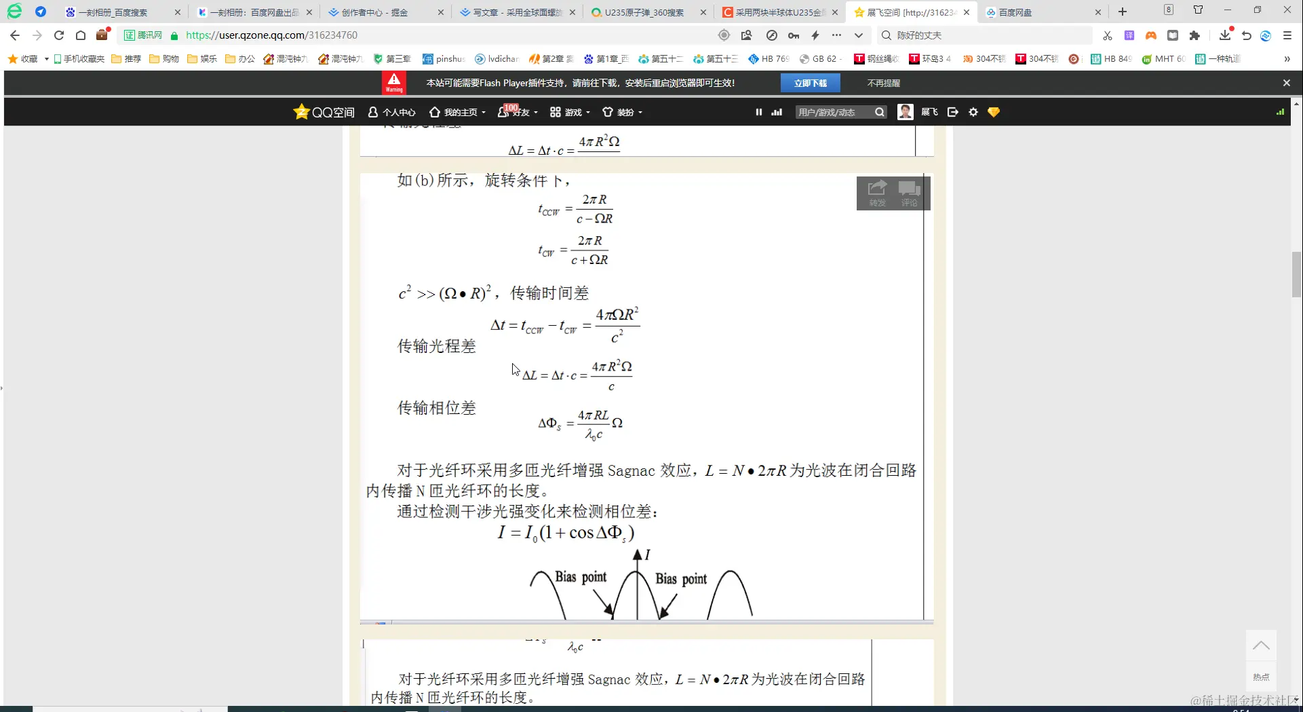Click the 评论 comment icon on the post

[x=910, y=191]
